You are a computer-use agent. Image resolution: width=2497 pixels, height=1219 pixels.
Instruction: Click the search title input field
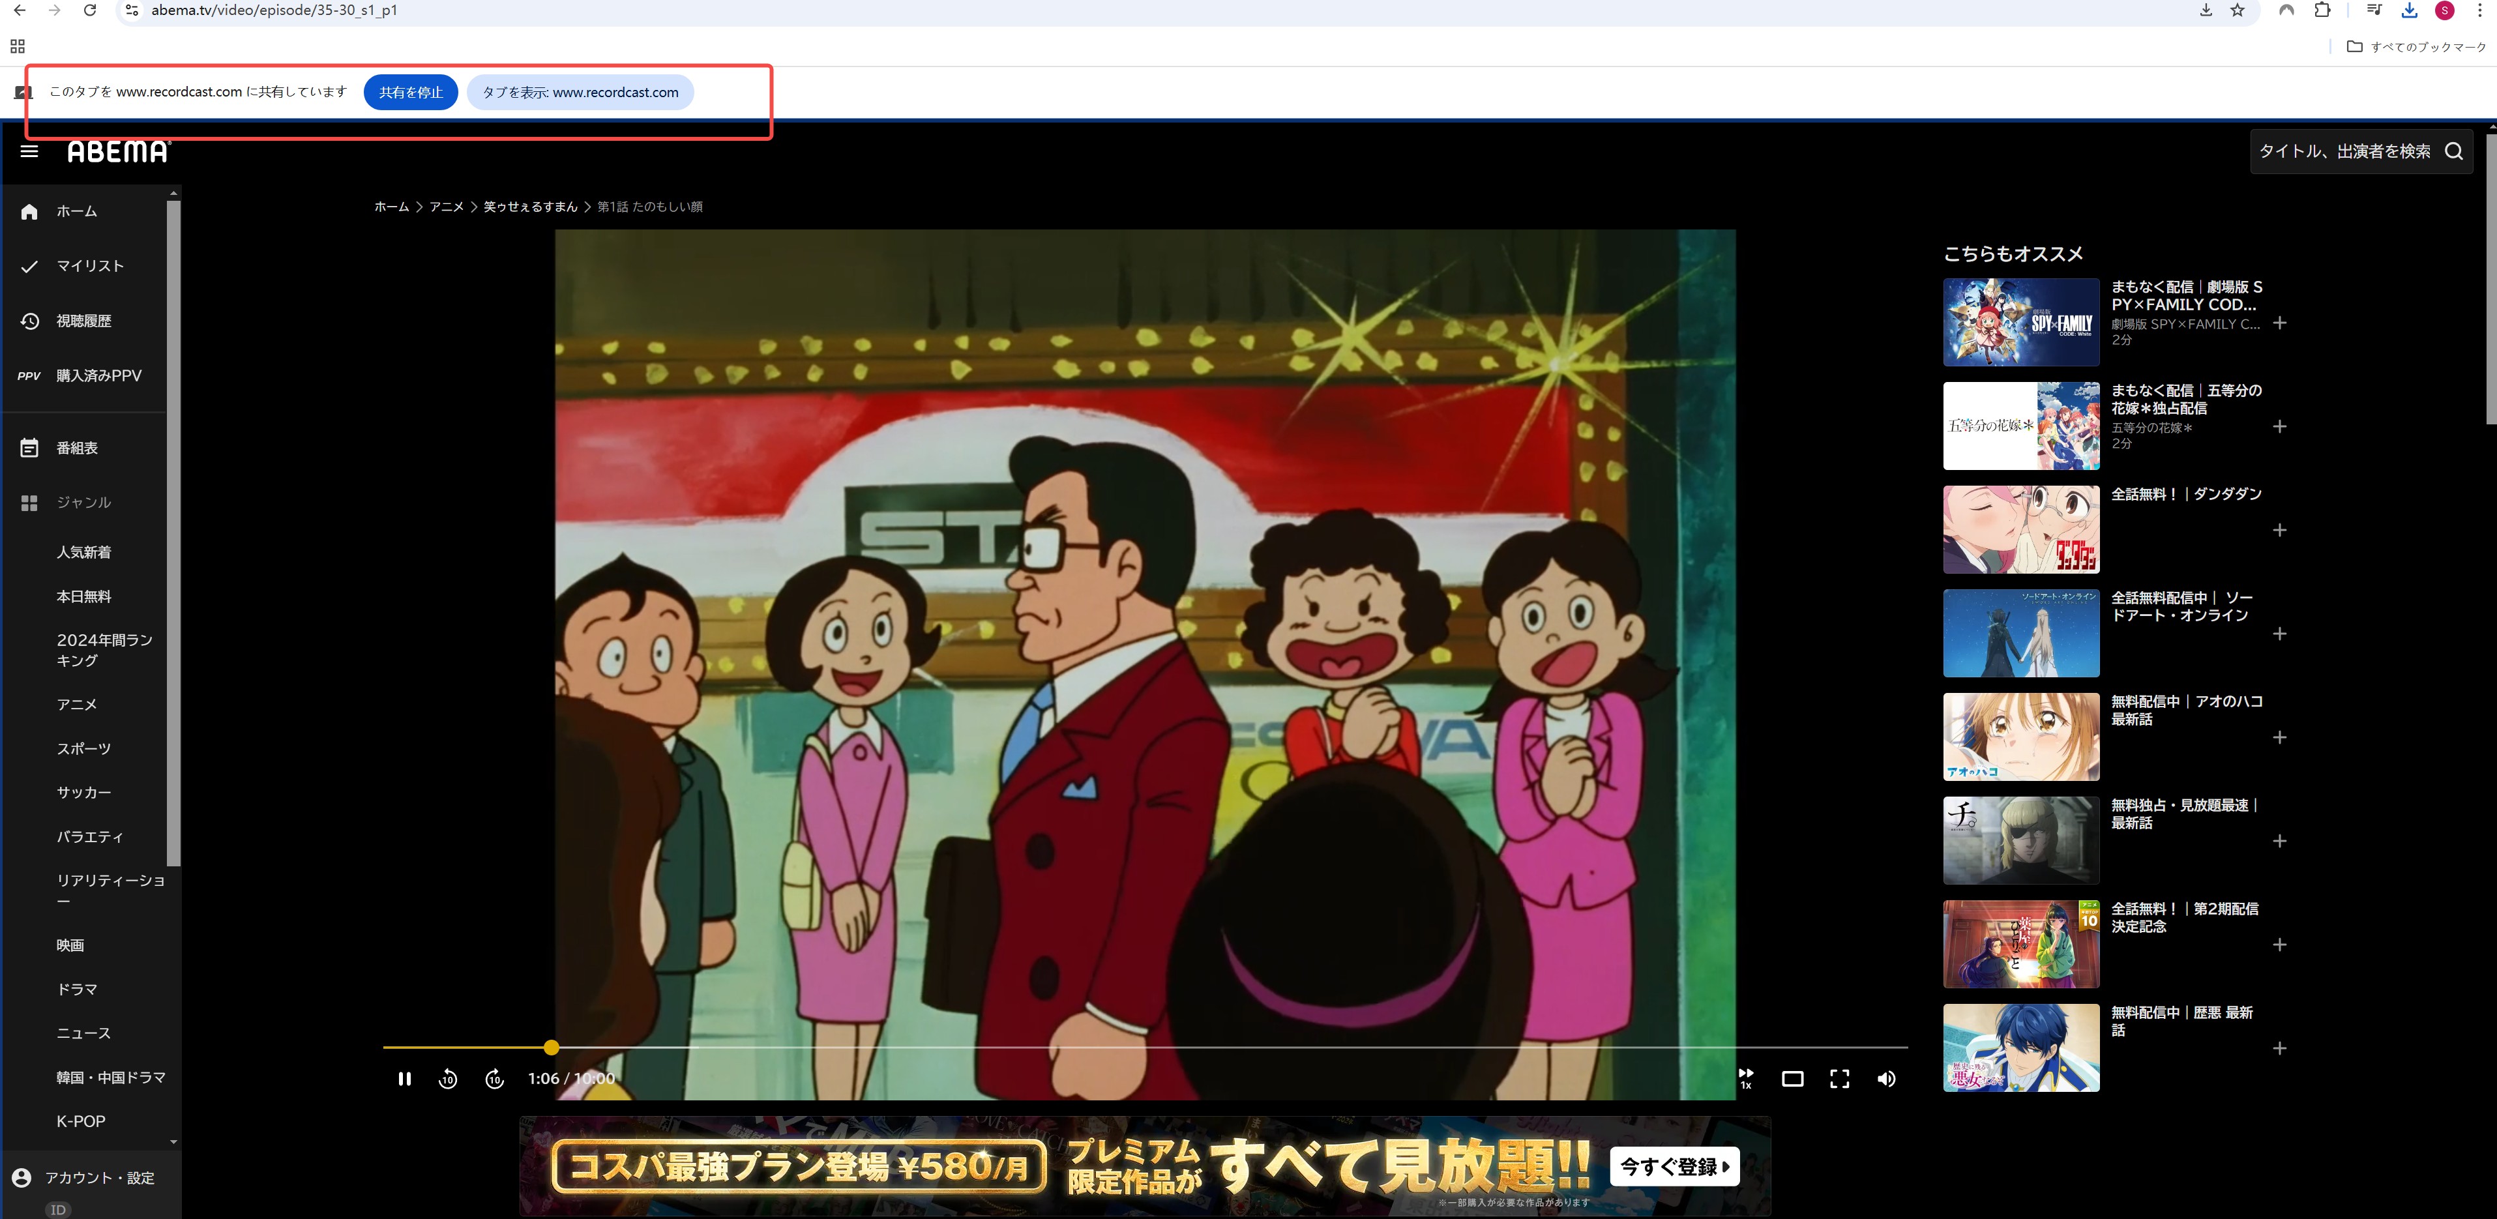click(x=2345, y=151)
